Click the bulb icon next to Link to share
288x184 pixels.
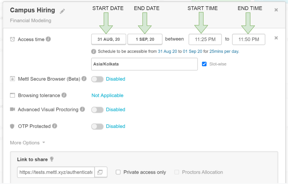[52, 159]
